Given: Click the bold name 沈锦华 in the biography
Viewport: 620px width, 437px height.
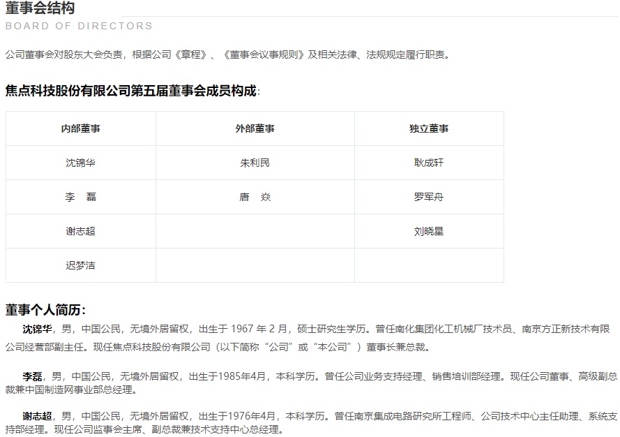Looking at the screenshot, I should coord(37,329).
